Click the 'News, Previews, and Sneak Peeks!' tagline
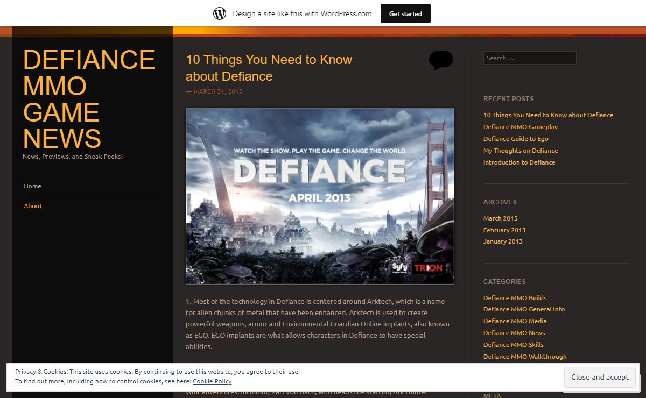Viewport: 646px width, 398px height. [73, 157]
